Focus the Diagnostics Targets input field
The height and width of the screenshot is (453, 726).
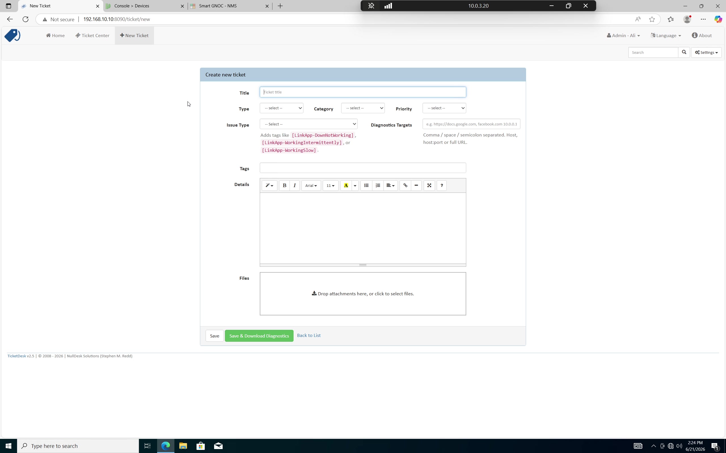(471, 124)
